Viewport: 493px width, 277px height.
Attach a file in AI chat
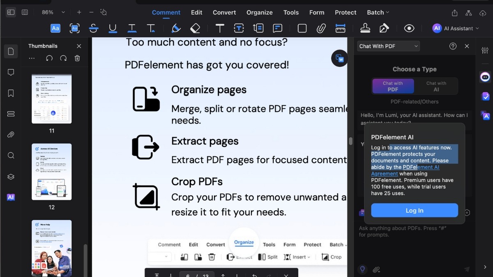click(376, 270)
